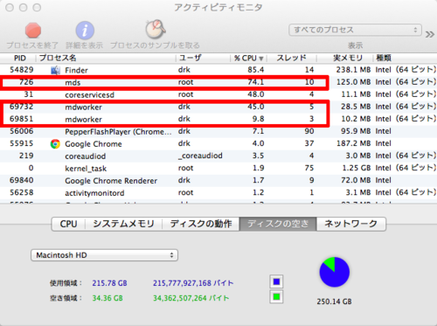This screenshot has height=326, width=437.
Task: Select the ディスクの空き tab
Action: tap(278, 224)
